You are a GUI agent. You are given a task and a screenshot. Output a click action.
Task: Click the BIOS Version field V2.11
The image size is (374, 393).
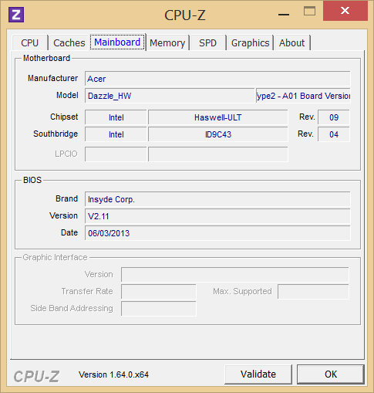pyautogui.click(x=217, y=216)
